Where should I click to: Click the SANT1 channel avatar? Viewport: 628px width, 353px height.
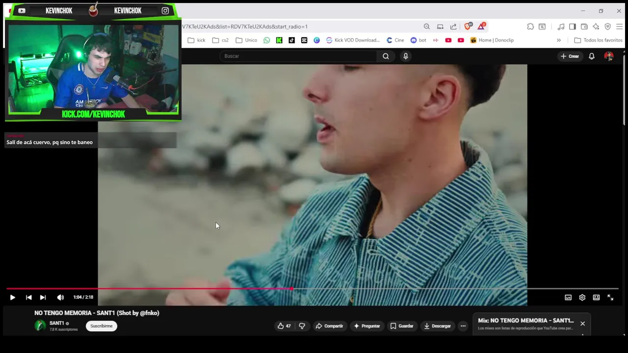coord(40,326)
